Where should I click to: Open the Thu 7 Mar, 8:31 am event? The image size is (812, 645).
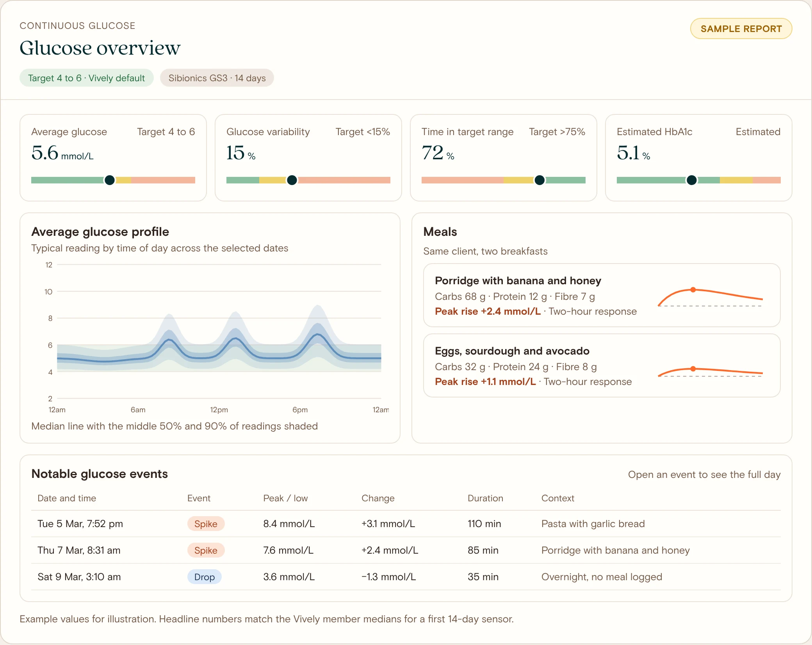406,550
